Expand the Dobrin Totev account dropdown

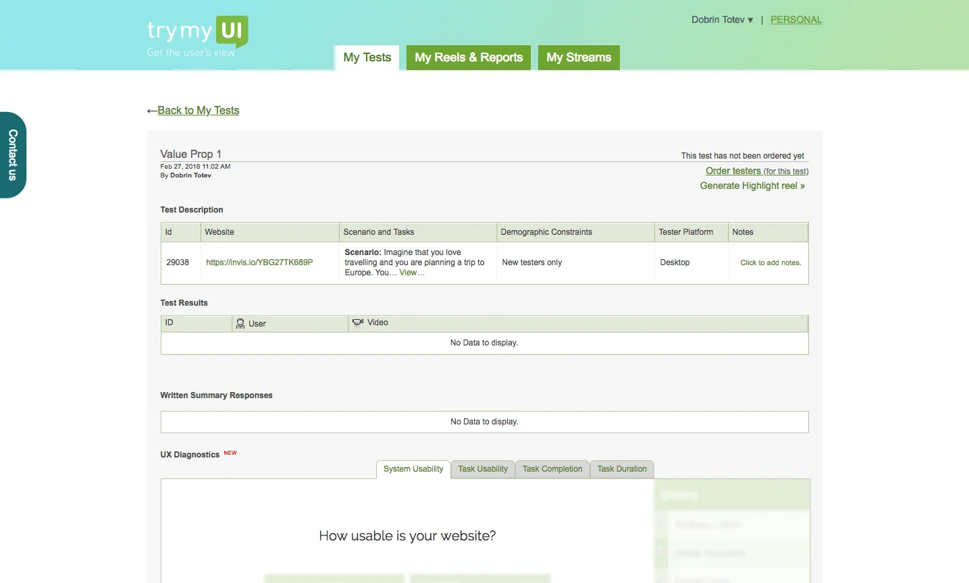722,20
